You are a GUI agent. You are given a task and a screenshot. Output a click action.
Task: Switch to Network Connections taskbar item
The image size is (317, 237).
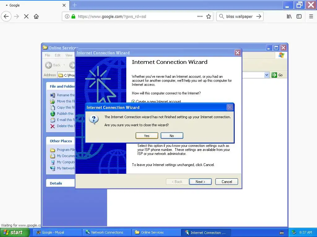107,232
